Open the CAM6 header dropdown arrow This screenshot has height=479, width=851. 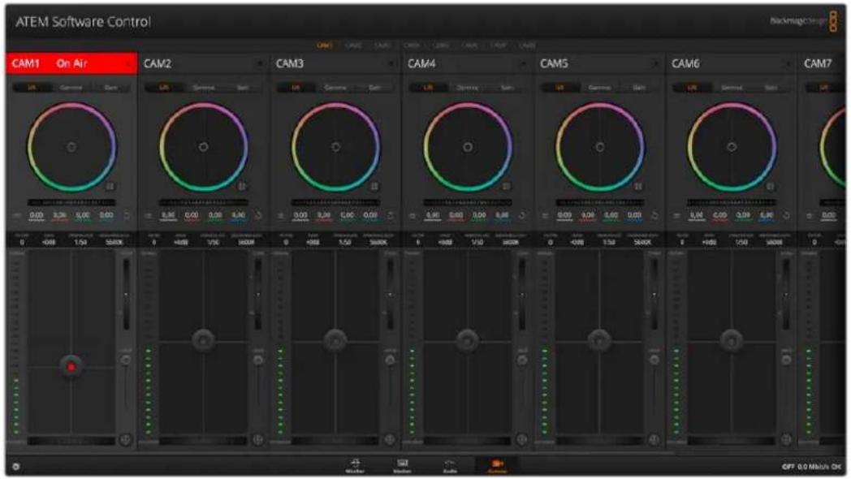coord(788,64)
